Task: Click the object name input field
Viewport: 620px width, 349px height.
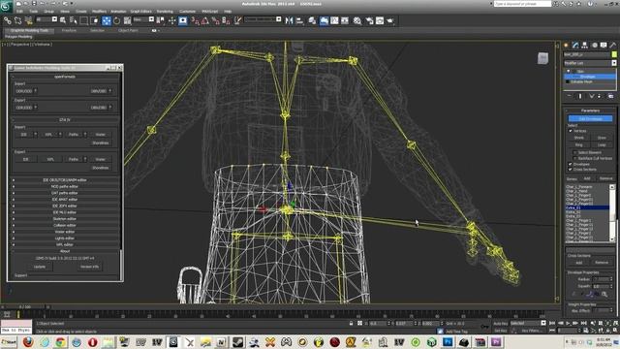Action: [587, 54]
